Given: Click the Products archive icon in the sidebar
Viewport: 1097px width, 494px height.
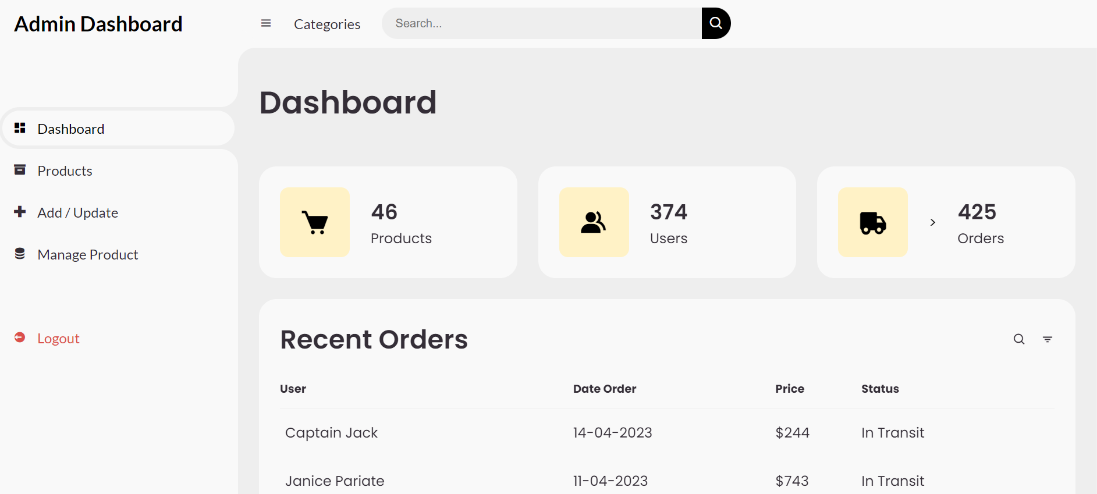Looking at the screenshot, I should click(x=20, y=170).
